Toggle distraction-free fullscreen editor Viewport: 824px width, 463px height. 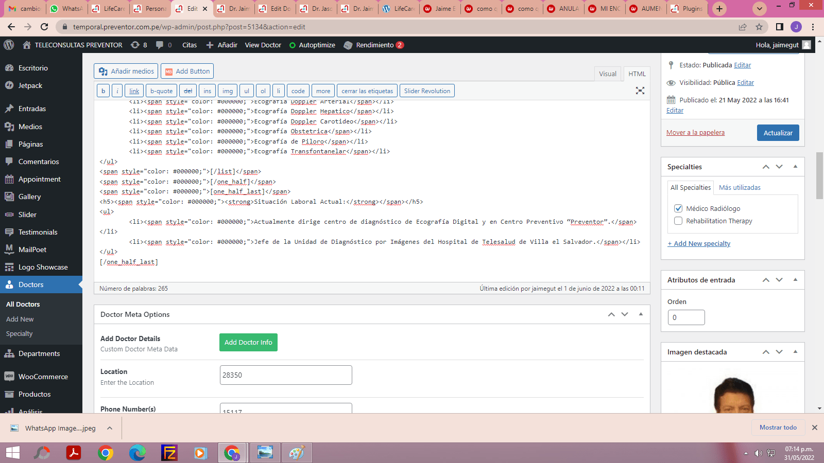click(640, 91)
